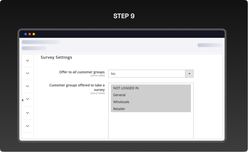Click "Customer groups offered to take a survey" label
The image size is (248, 152).
77,87
